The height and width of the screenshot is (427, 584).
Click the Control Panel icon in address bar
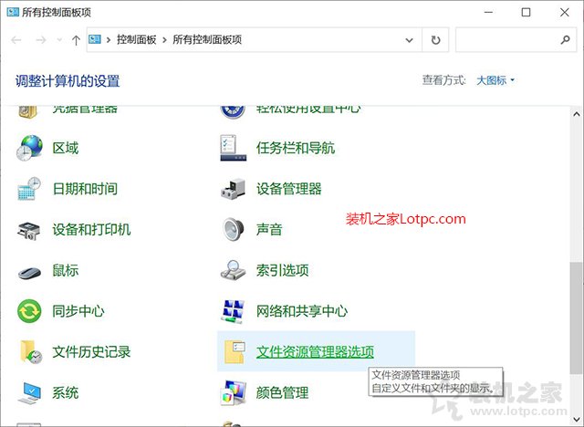[x=95, y=39]
